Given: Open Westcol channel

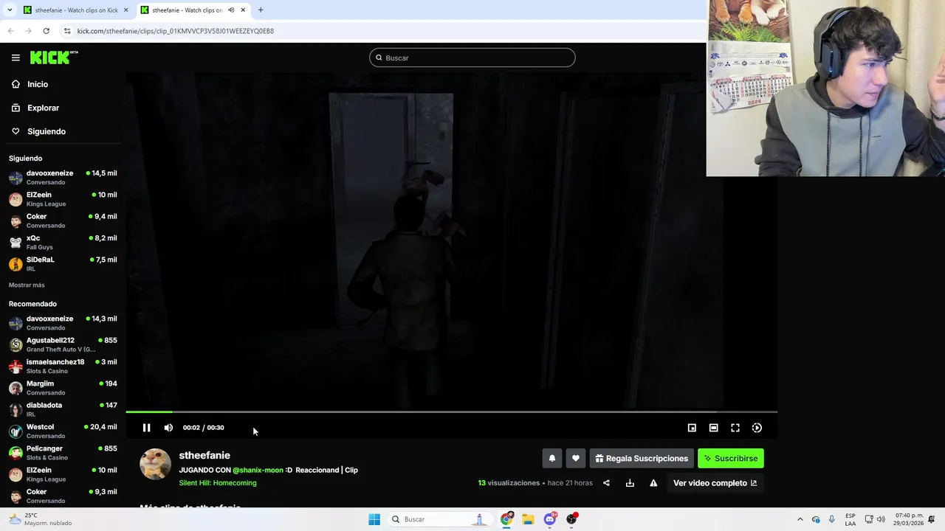Looking at the screenshot, I should coord(63,431).
